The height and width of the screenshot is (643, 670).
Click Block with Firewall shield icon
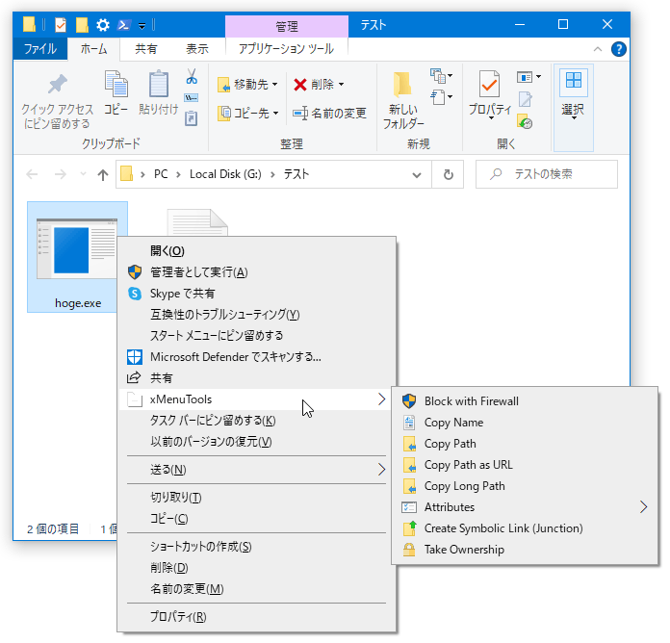click(x=408, y=401)
